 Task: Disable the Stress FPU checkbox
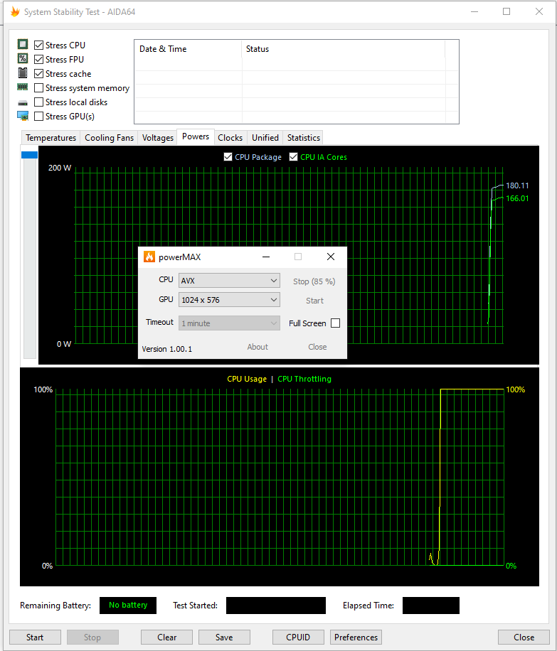[38, 60]
